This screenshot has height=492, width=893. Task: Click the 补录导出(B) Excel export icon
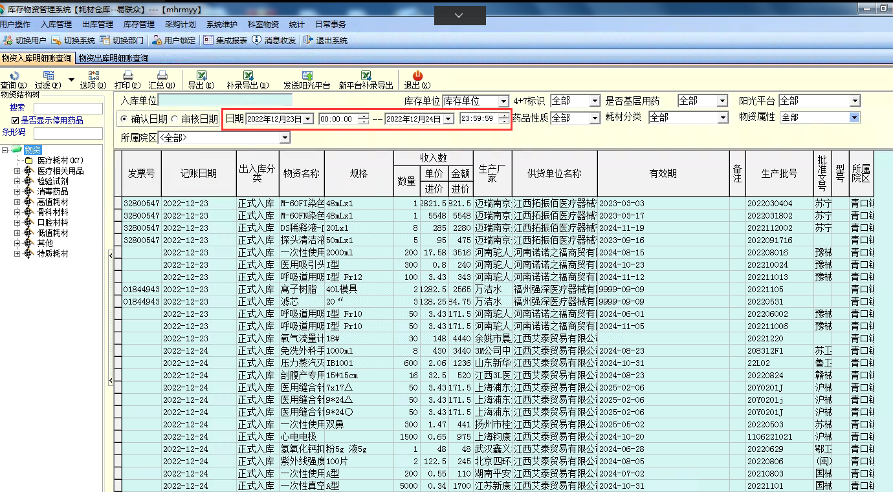[247, 76]
